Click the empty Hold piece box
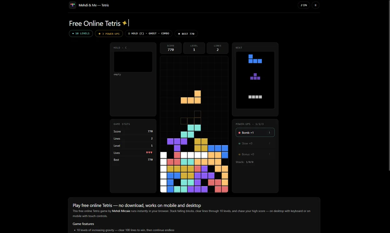The height and width of the screenshot is (233, 390). pos(133,62)
